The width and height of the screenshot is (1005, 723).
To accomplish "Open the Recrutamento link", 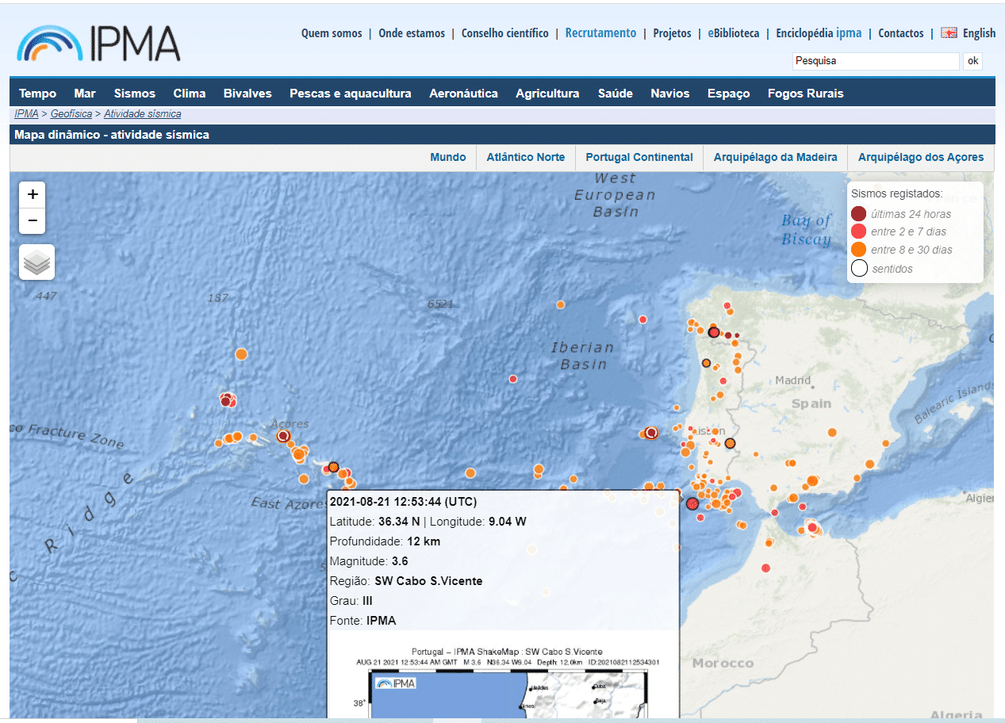I will click(600, 33).
